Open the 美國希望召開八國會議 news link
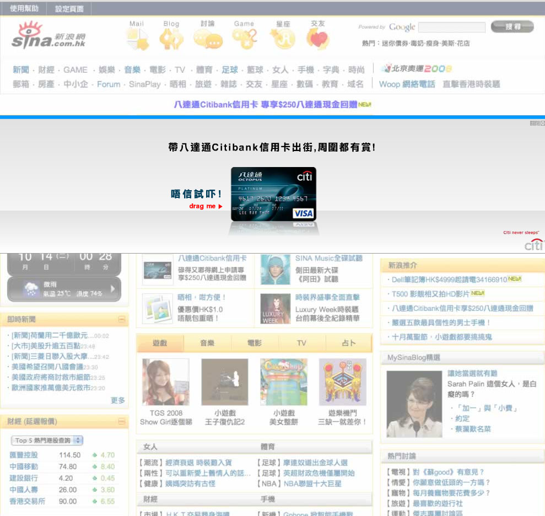The height and width of the screenshot is (516, 545). pos(47,367)
